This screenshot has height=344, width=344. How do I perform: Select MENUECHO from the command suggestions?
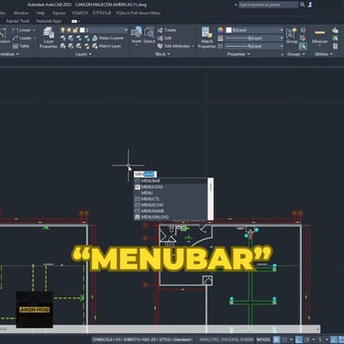(x=171, y=205)
